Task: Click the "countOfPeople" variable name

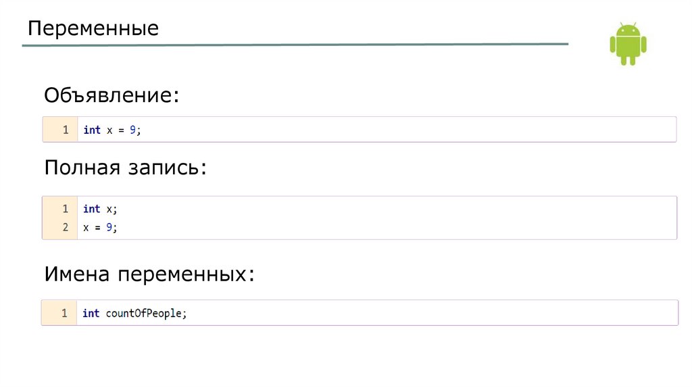Action: [144, 313]
